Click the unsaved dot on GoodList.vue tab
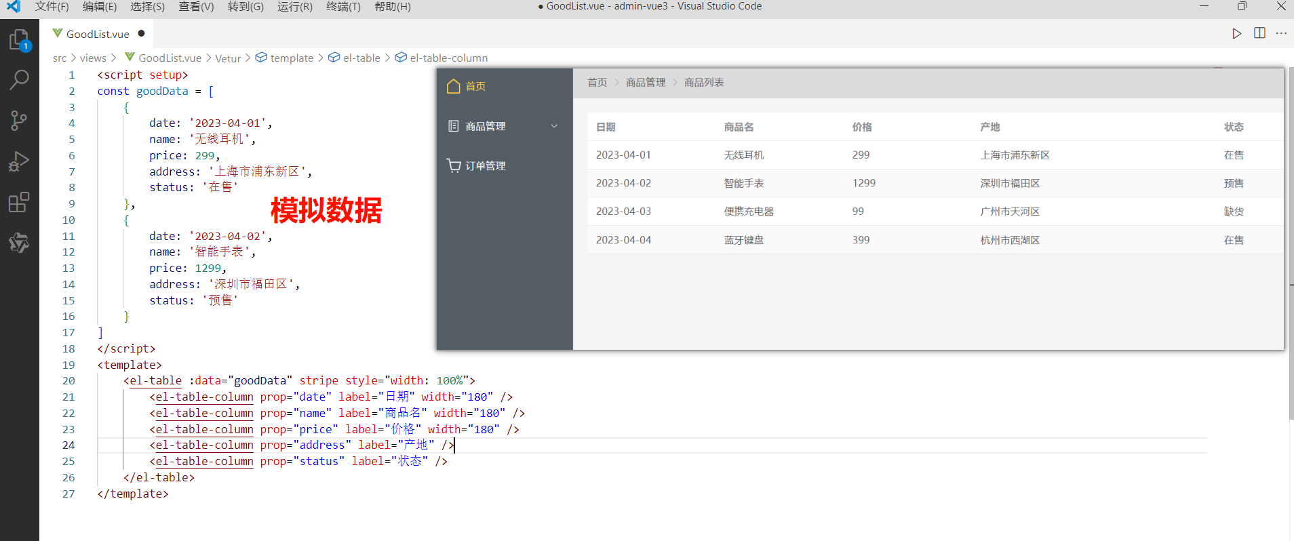This screenshot has height=541, width=1294. [141, 33]
